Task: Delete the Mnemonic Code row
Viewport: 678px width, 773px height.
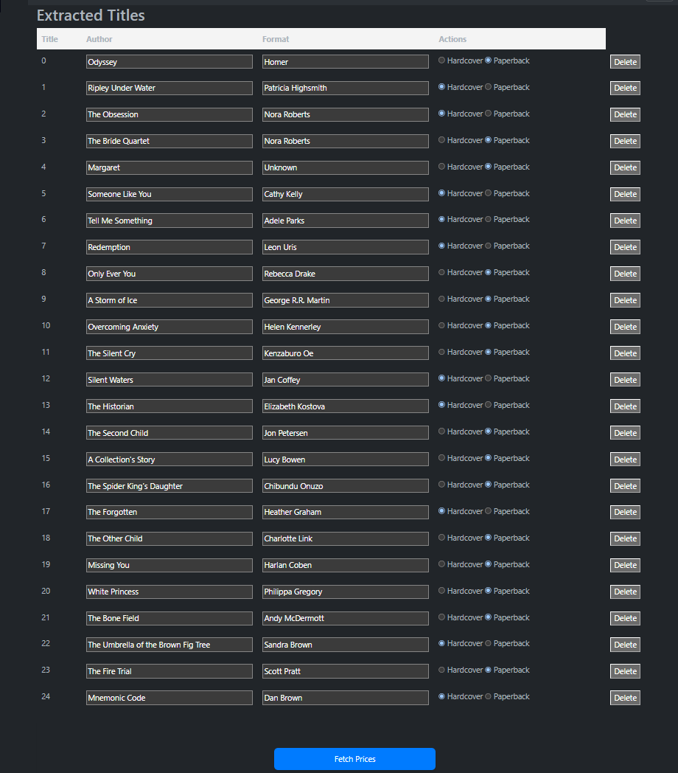Action: 625,698
